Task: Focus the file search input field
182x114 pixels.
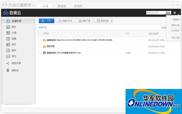Action: [x=156, y=13]
